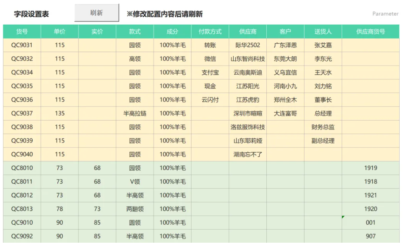Select the 云闪付 payment cell
Viewport: 405px width, 246px height.
click(210, 100)
